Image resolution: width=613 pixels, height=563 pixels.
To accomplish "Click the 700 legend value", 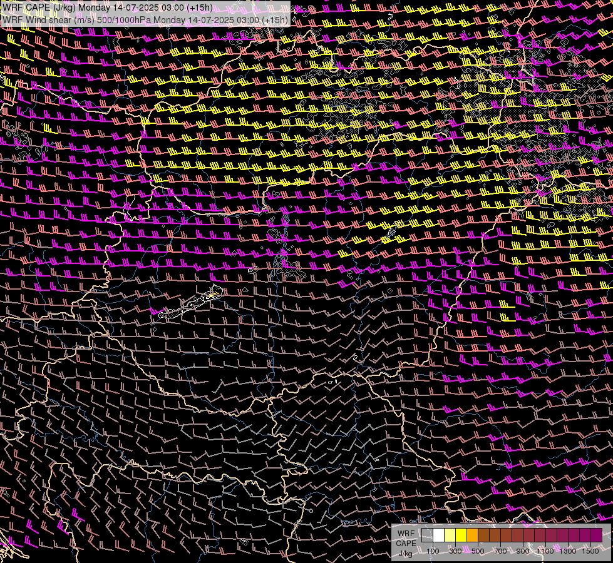I will point(500,551).
